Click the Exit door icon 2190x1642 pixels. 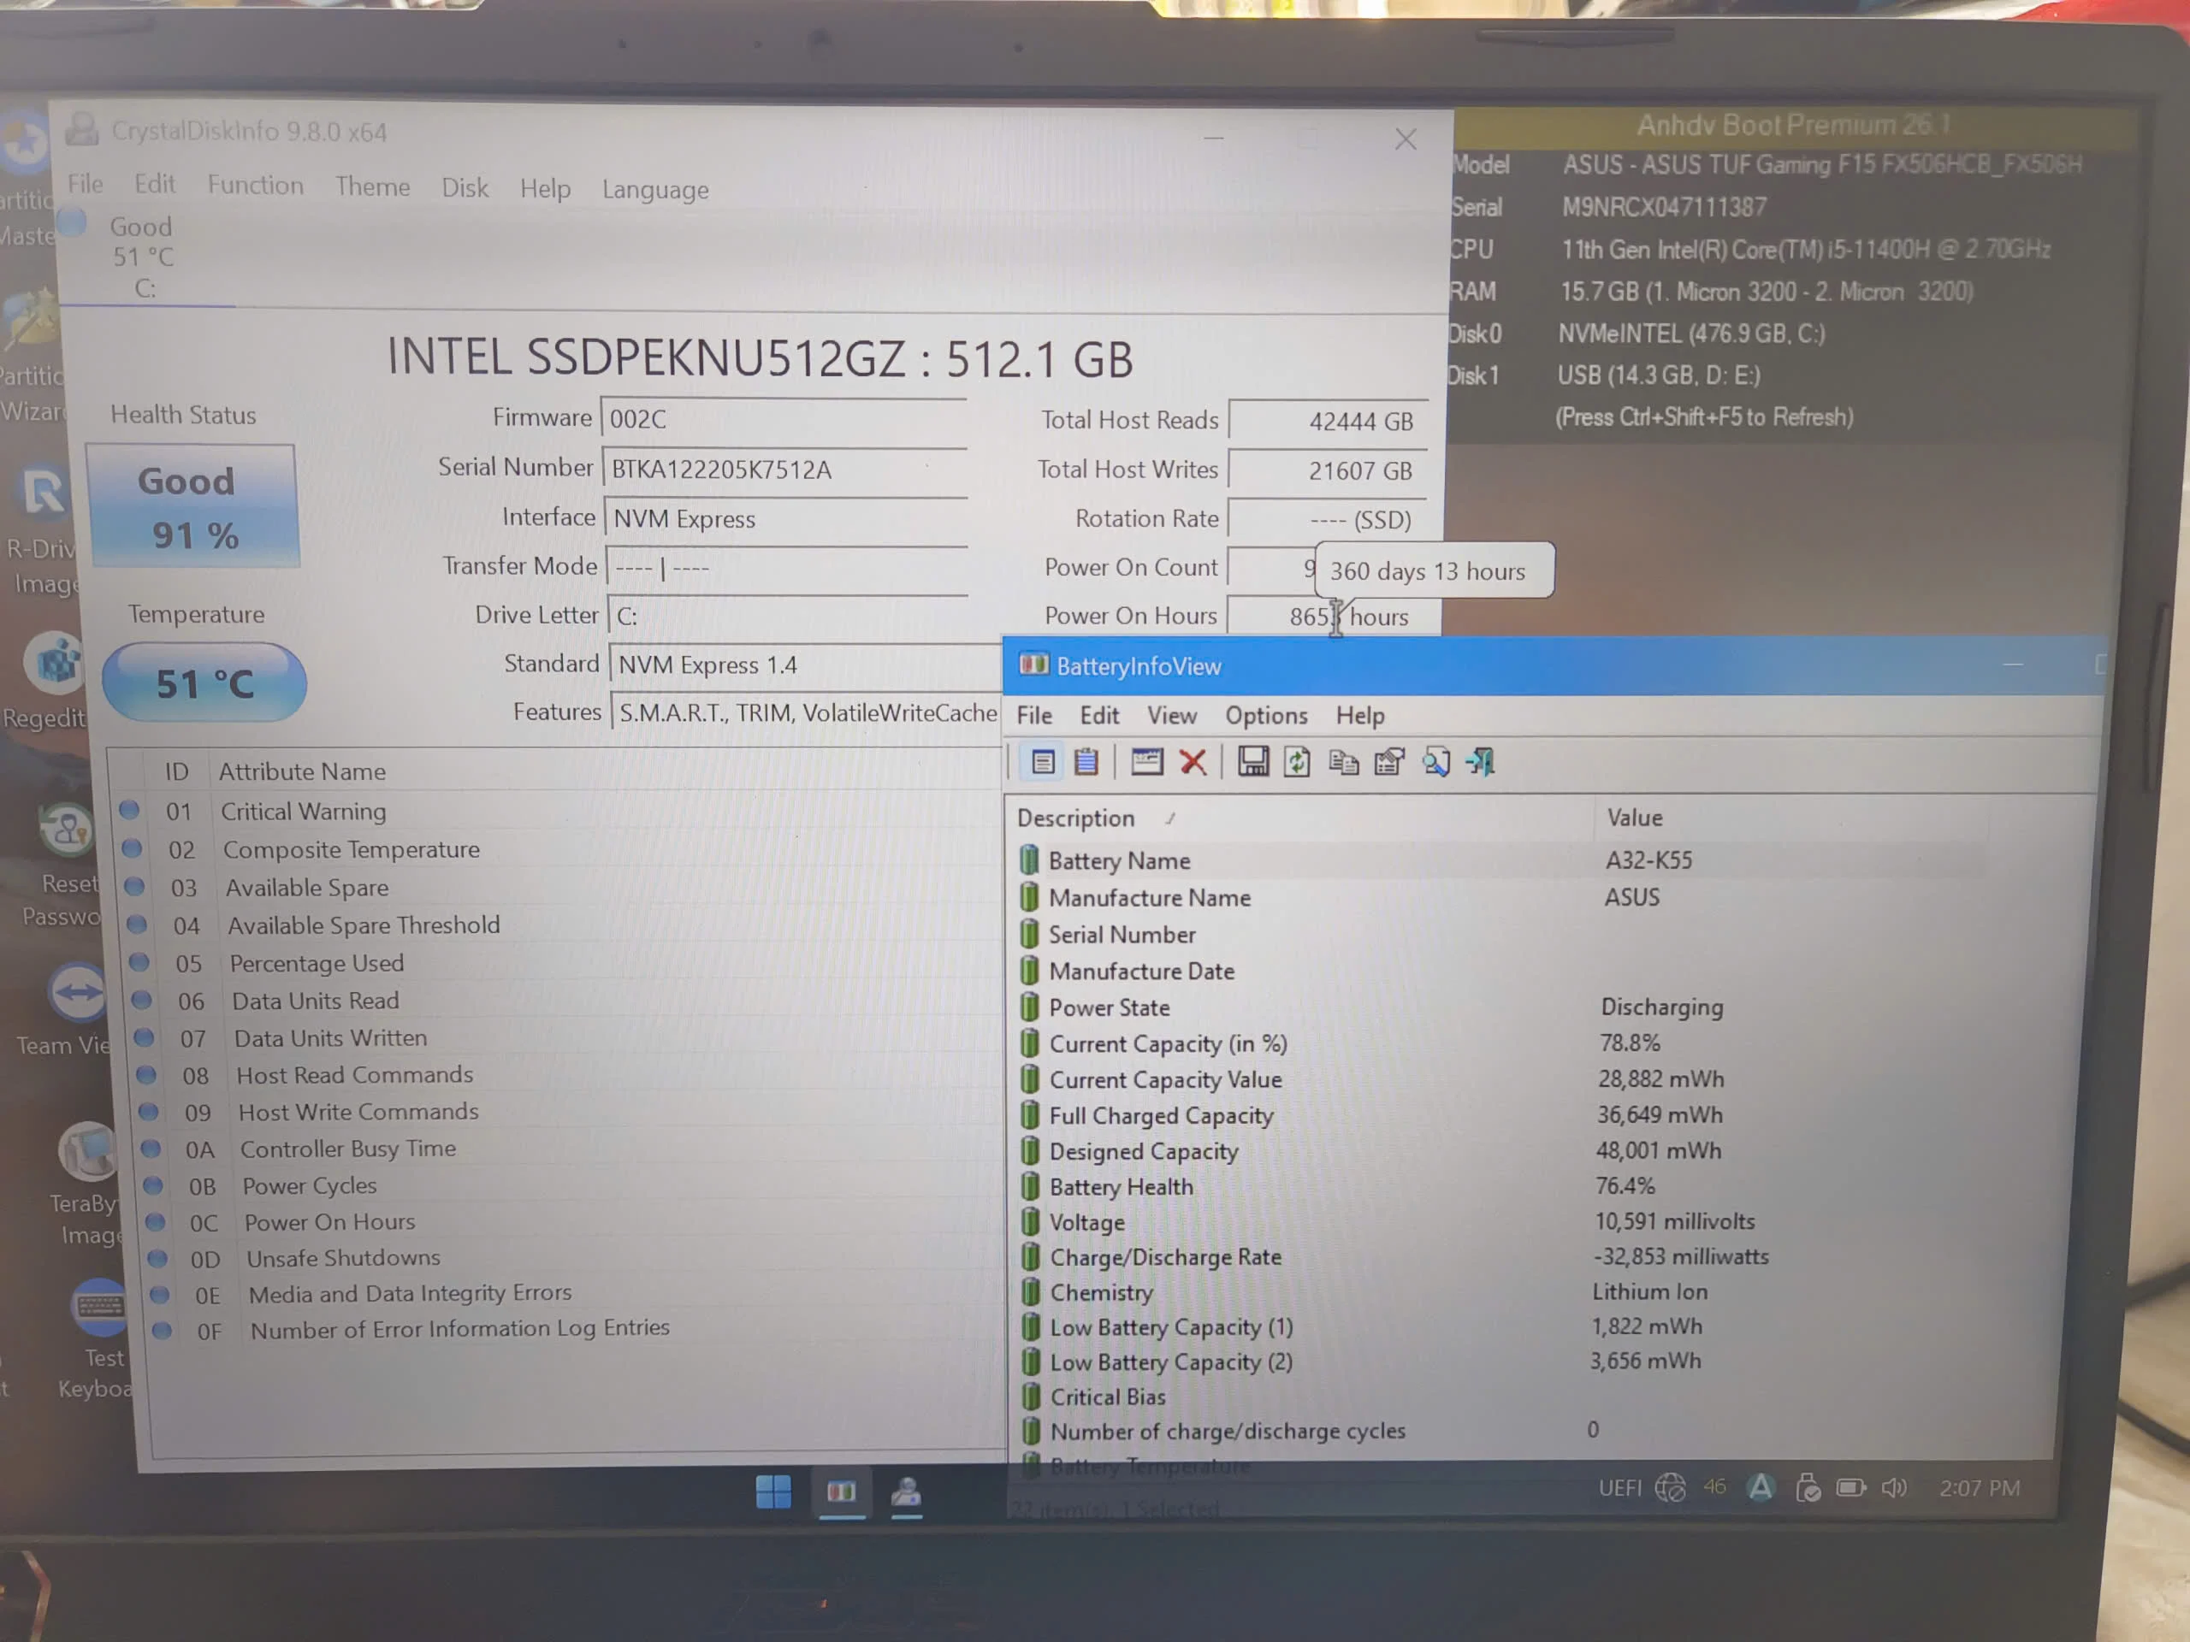point(1480,761)
